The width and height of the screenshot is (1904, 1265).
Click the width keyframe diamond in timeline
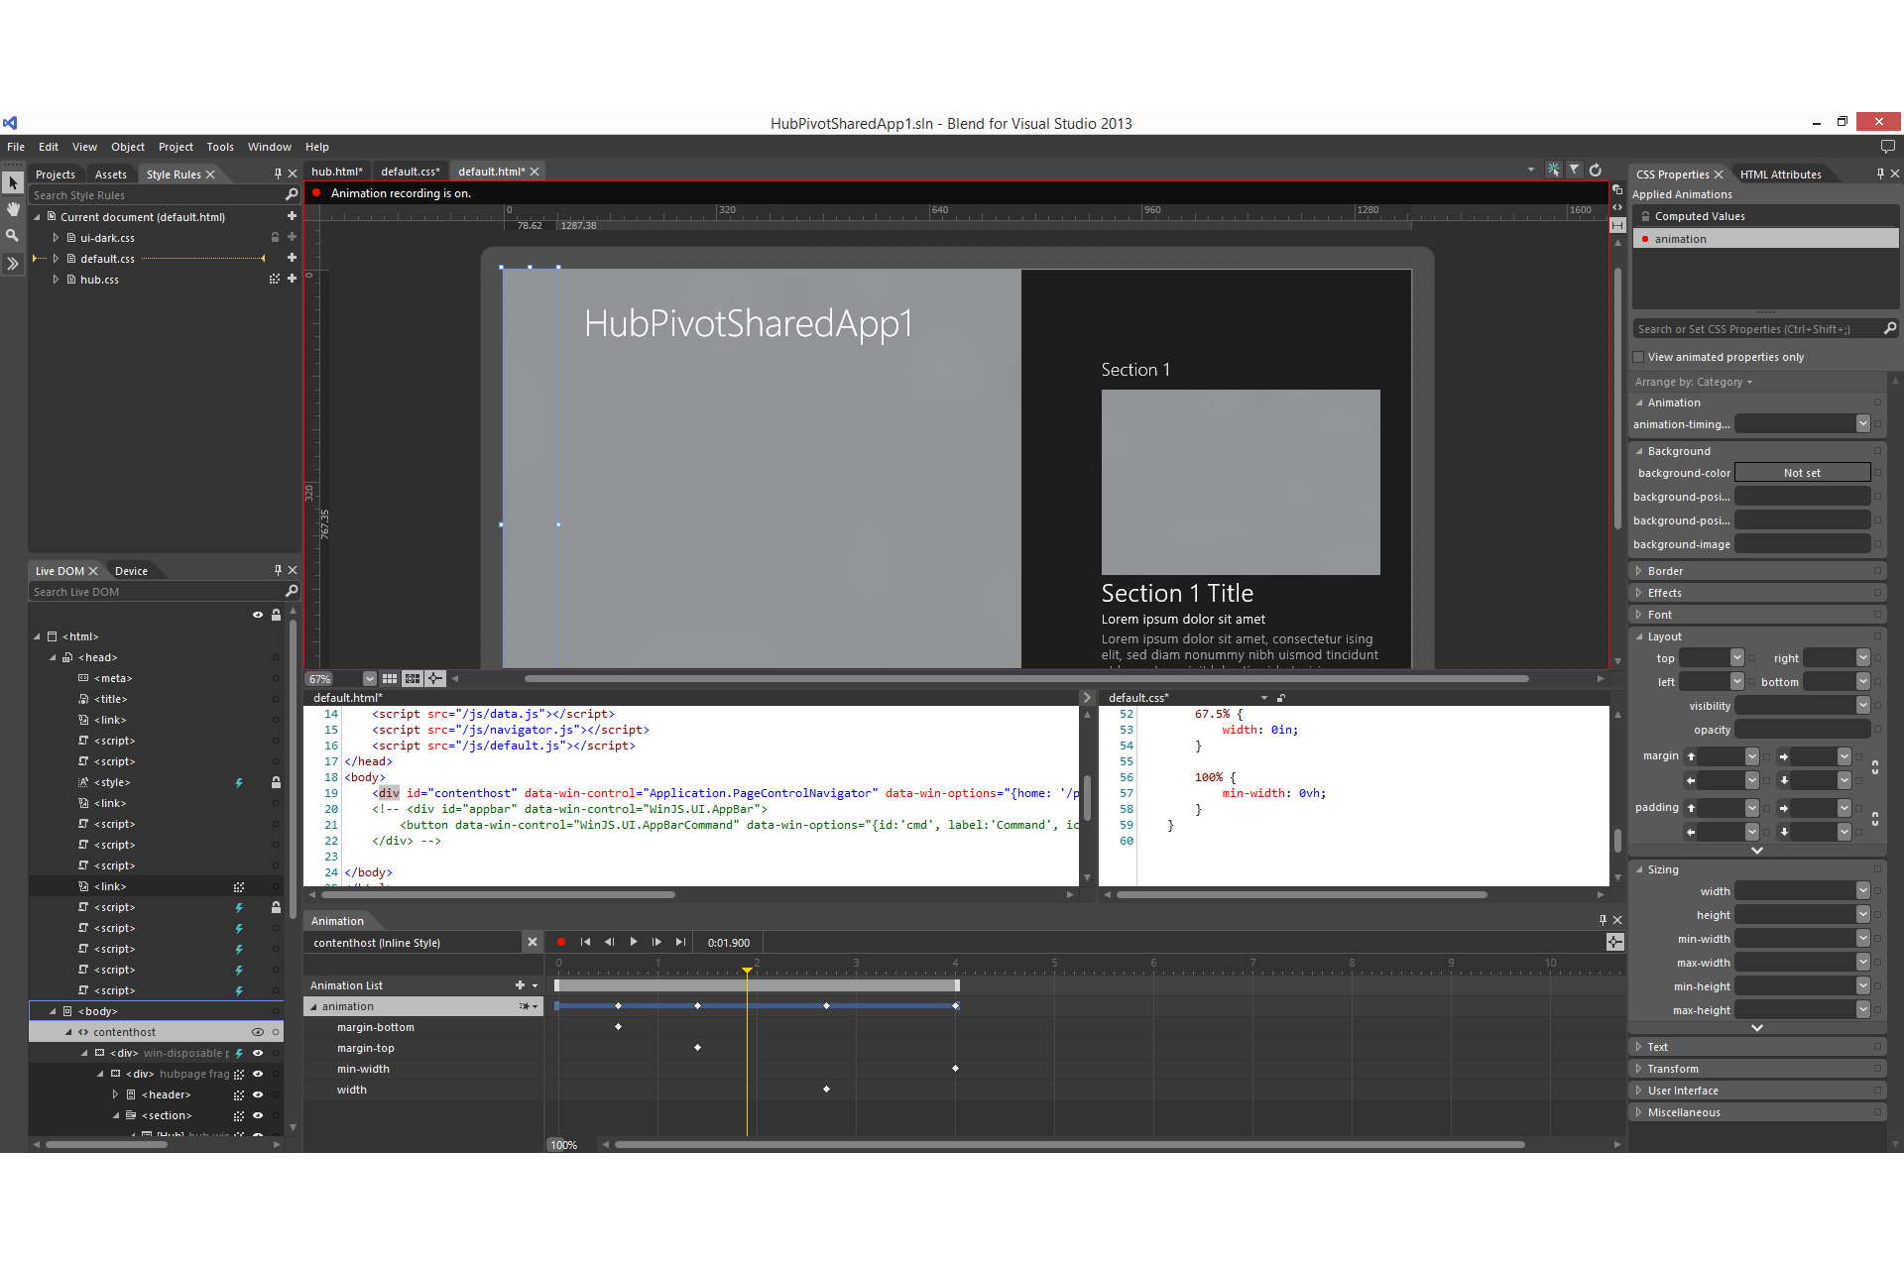[x=826, y=1090]
